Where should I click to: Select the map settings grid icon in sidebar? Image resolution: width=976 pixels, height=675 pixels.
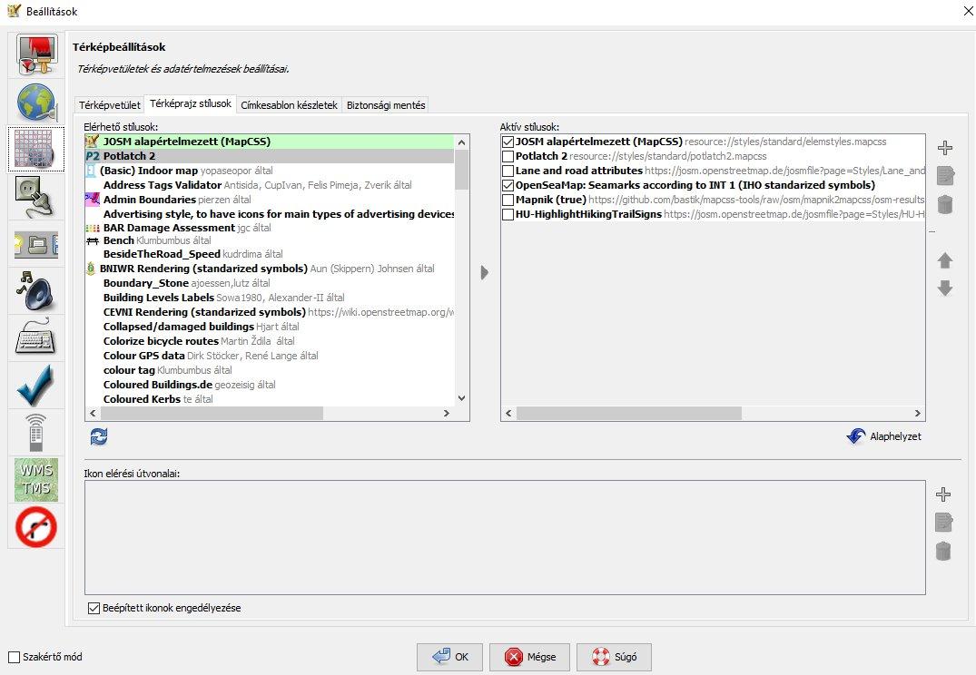pos(36,150)
